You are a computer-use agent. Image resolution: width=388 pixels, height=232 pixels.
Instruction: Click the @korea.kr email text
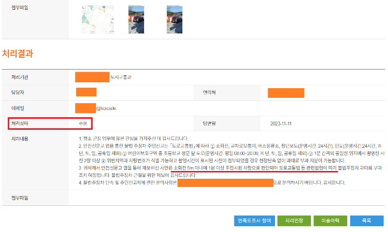[106, 108]
